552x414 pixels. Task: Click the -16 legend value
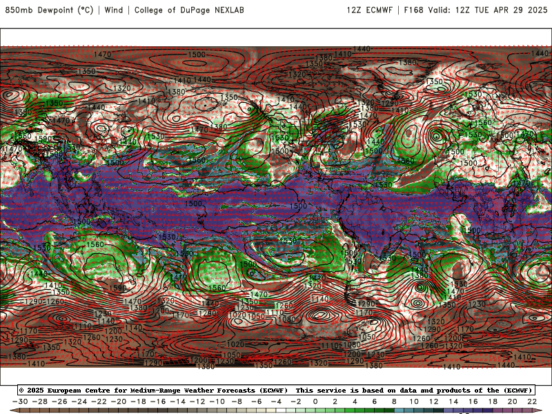(x=158, y=402)
